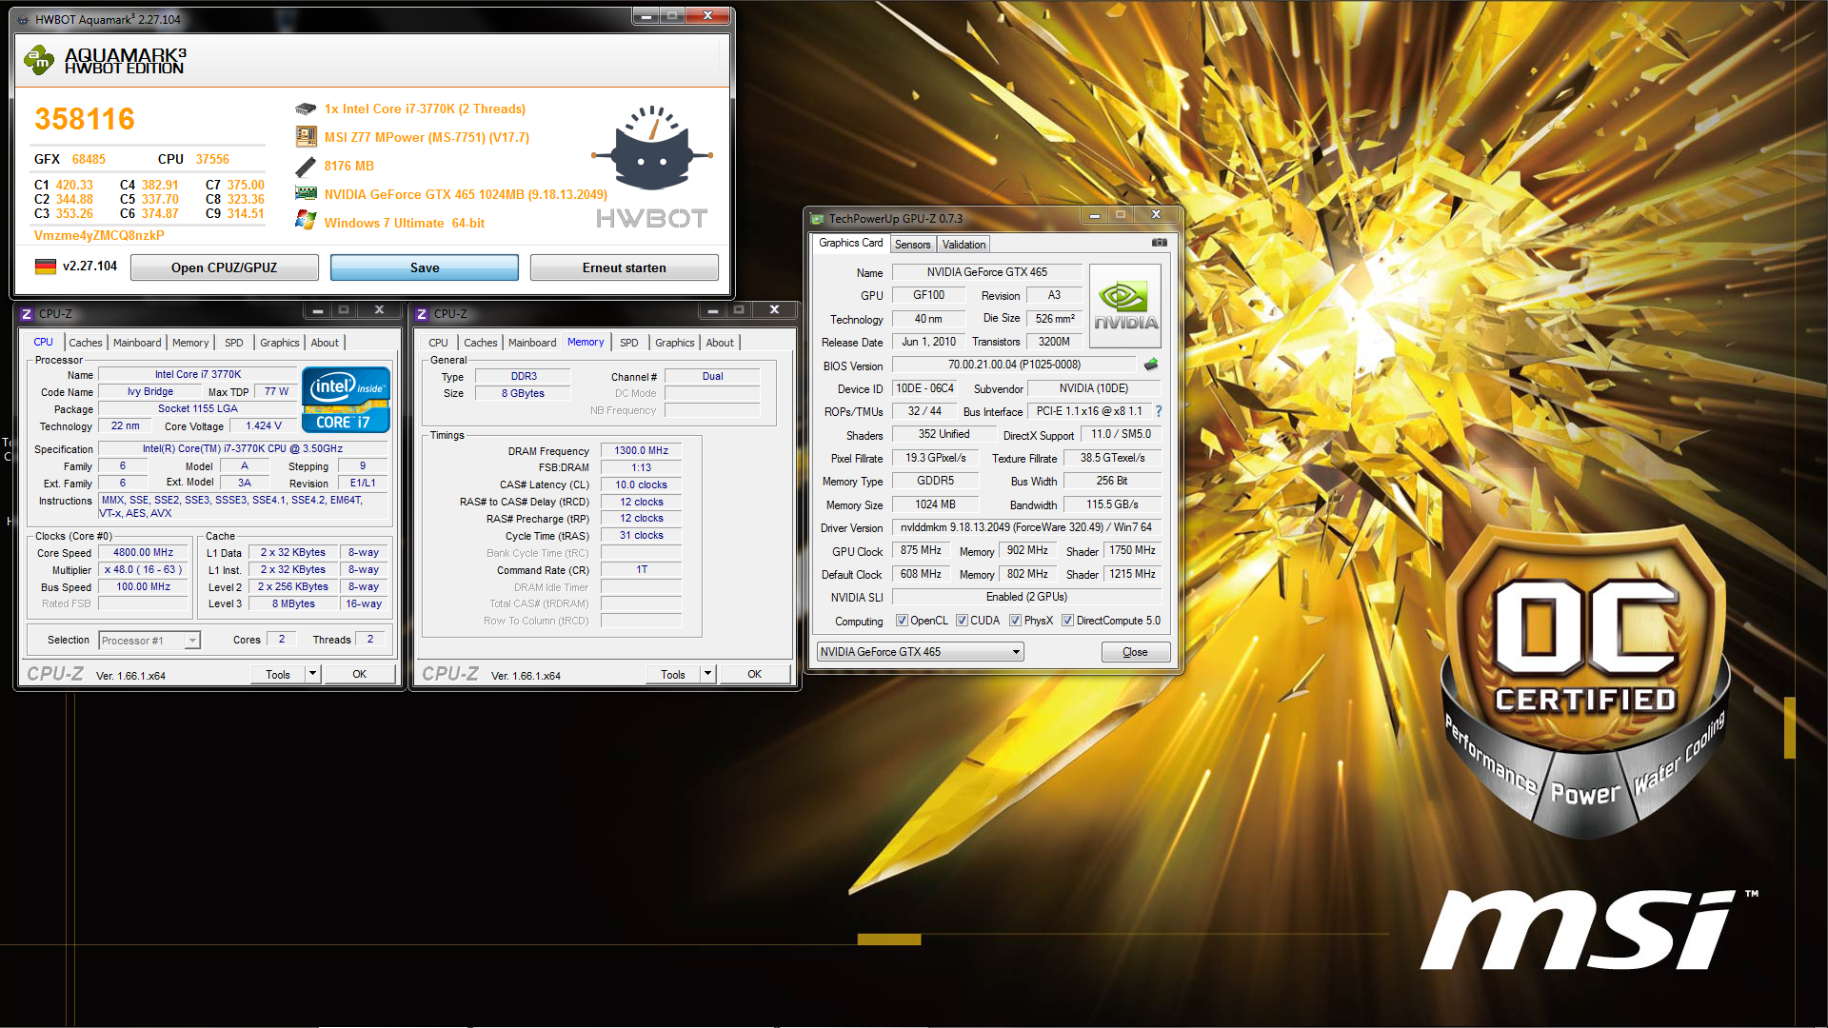Click the BIOS save chip icon in GPU-Z
Screen dimensions: 1828x1028
click(1151, 365)
